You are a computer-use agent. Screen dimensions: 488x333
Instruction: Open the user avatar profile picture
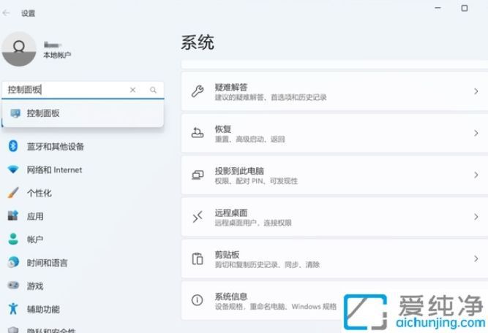[x=19, y=49]
